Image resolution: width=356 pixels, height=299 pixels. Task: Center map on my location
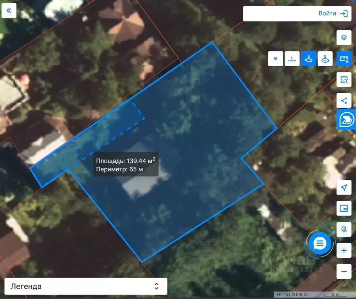click(344, 188)
